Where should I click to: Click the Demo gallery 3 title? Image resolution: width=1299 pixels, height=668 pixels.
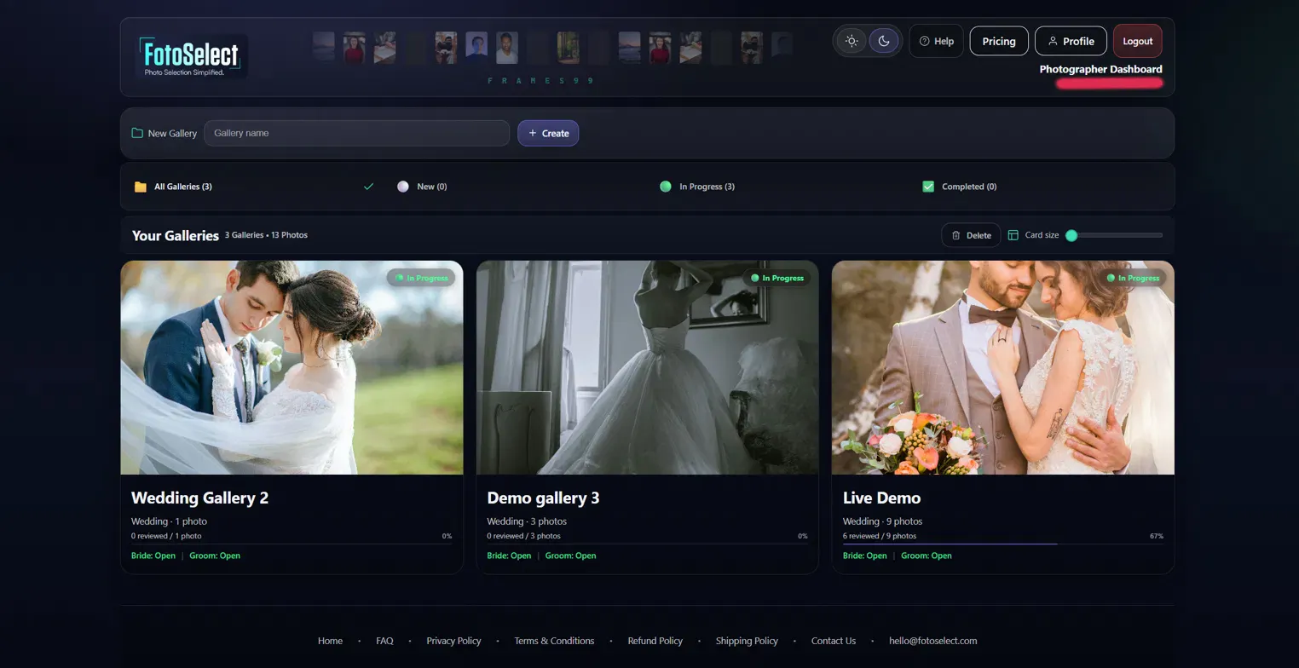tap(543, 498)
